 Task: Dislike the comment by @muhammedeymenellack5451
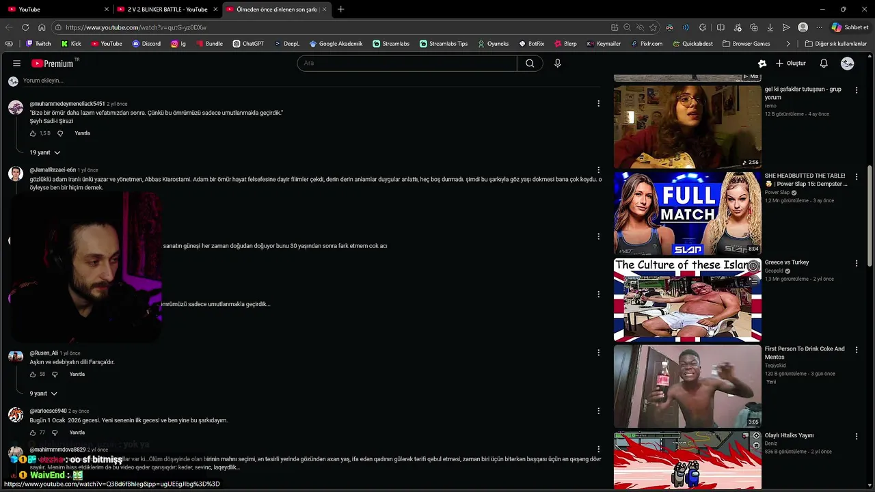60,133
